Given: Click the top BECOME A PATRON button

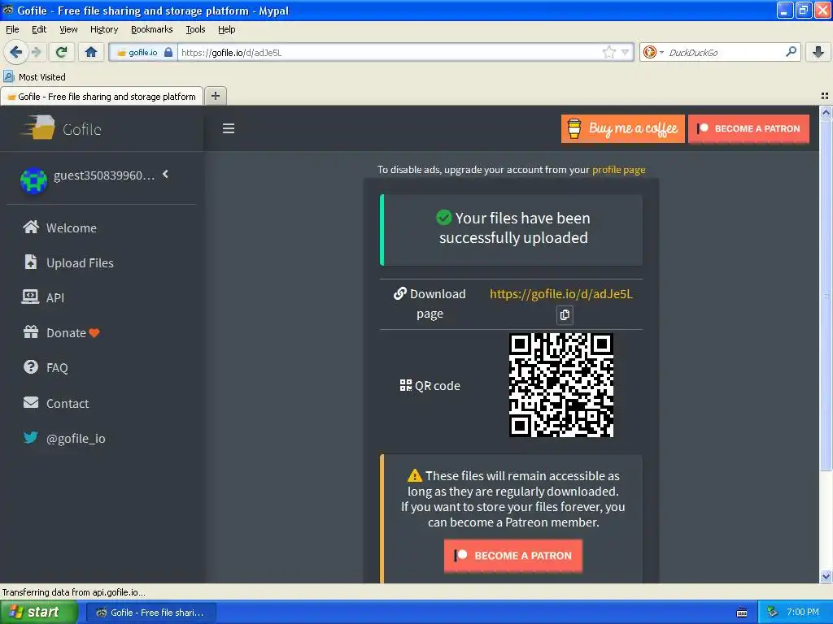Looking at the screenshot, I should tap(748, 128).
